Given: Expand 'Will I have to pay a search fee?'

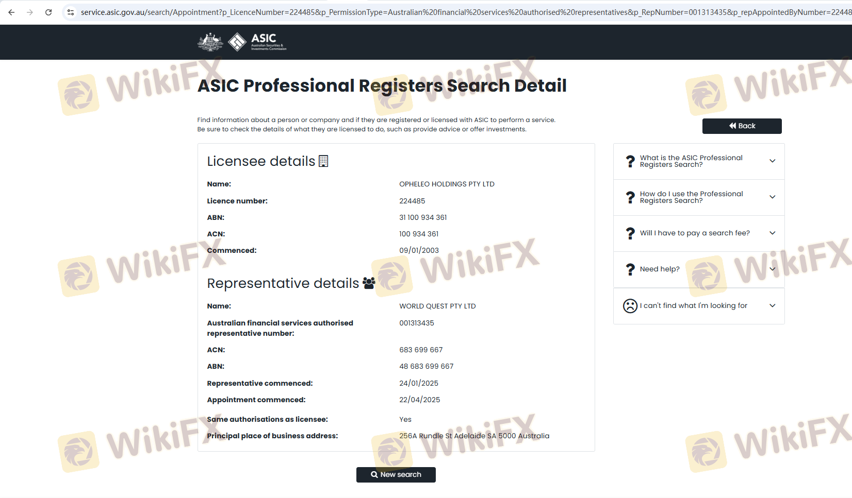Looking at the screenshot, I should (x=772, y=233).
